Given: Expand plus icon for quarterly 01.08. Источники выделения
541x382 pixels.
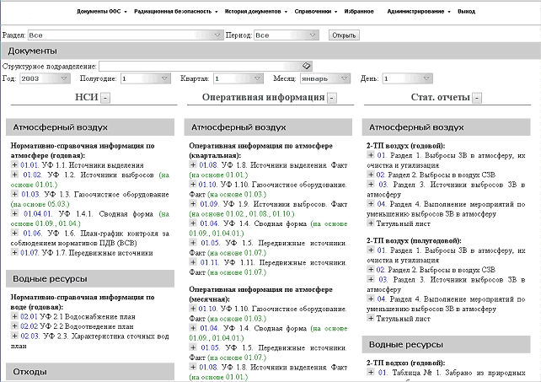Looking at the screenshot, I should coord(193,164).
